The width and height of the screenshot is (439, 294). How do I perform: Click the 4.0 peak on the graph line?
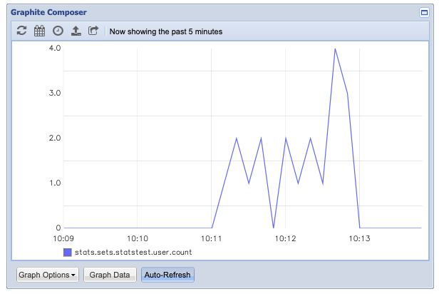335,49
